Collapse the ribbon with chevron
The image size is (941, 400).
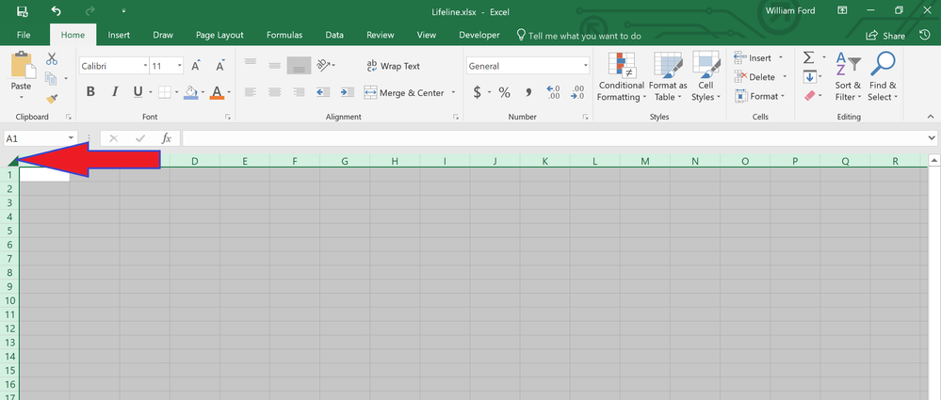[x=931, y=117]
